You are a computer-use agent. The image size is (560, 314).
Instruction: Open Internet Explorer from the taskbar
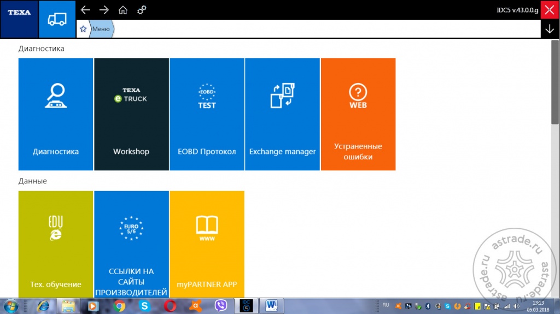(43, 306)
